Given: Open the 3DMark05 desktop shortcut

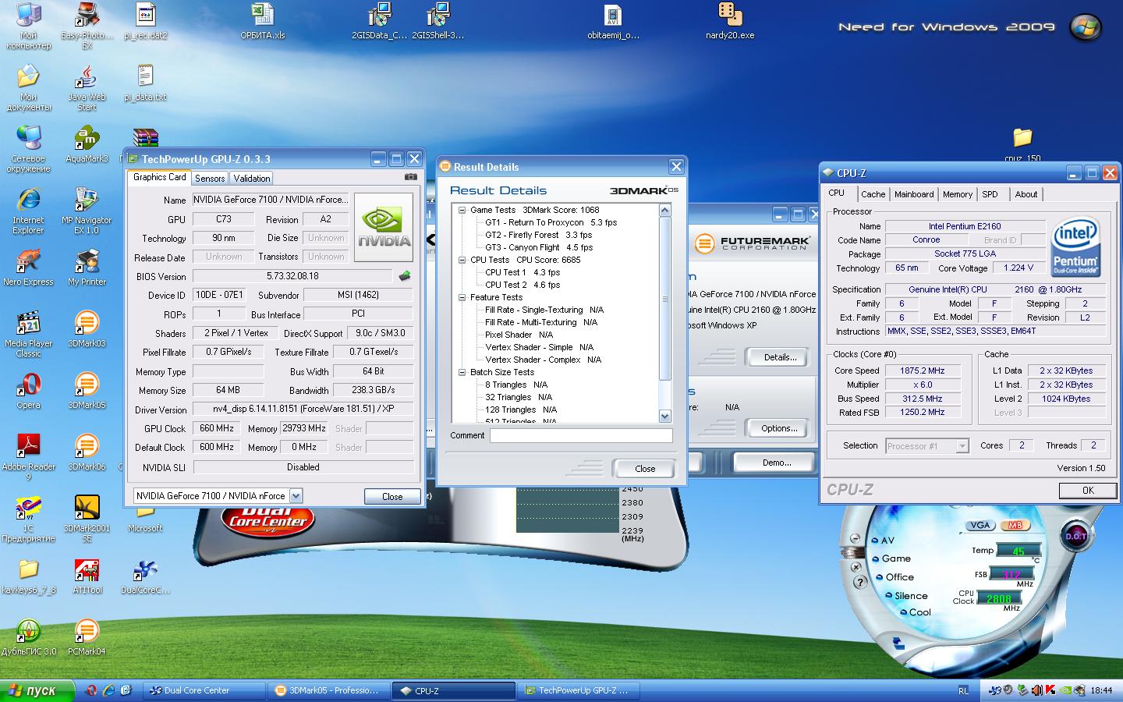Looking at the screenshot, I should pos(87,390).
